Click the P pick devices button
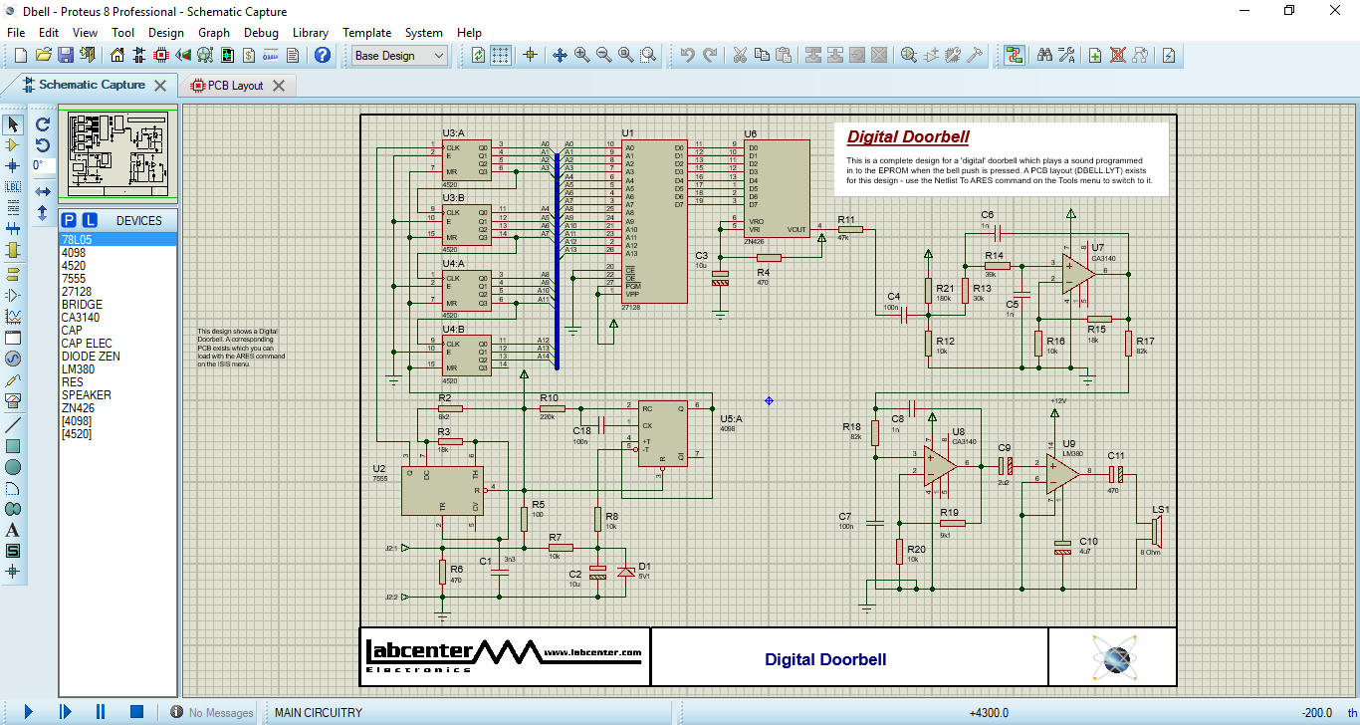Image resolution: width=1360 pixels, height=725 pixels. click(x=69, y=220)
